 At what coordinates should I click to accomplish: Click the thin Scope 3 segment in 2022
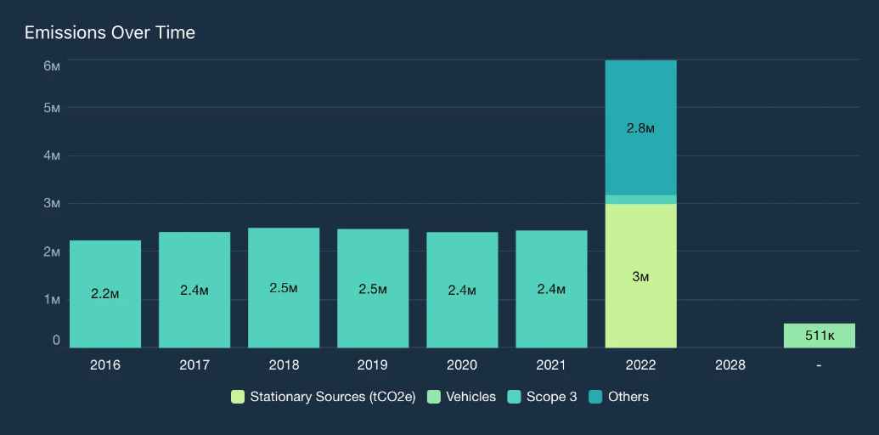coord(640,200)
